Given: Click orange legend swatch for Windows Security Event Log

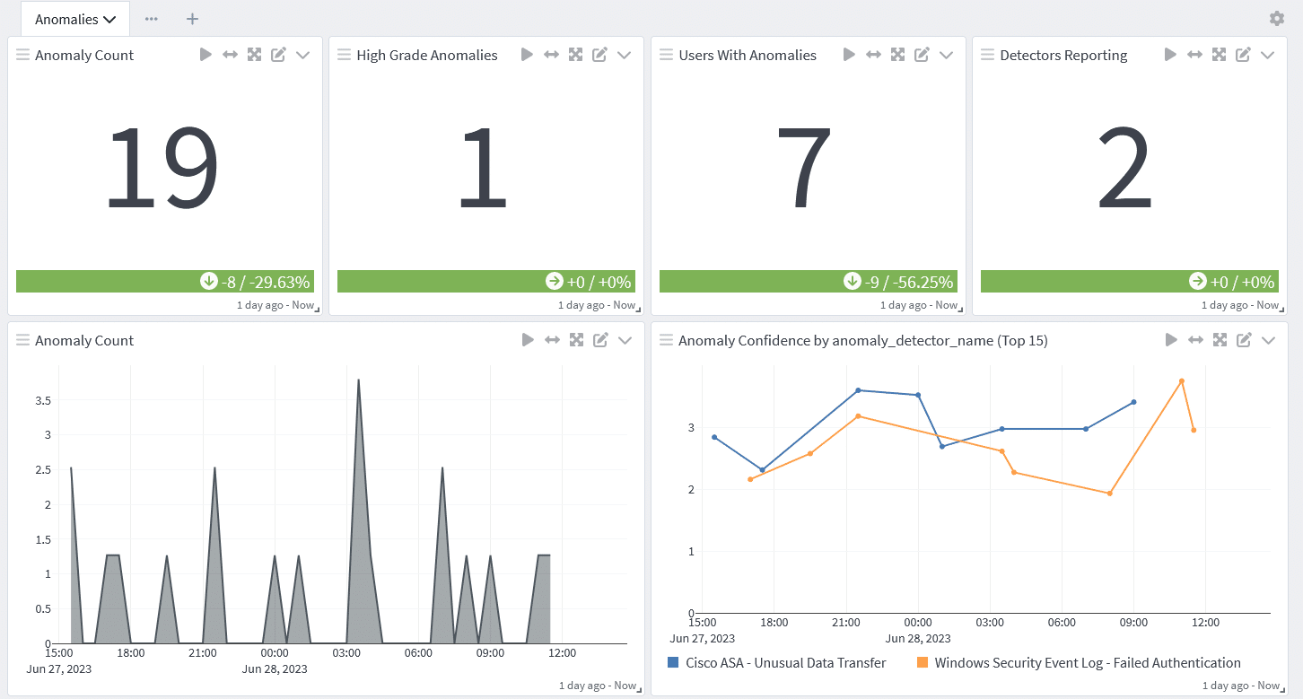Looking at the screenshot, I should [922, 663].
